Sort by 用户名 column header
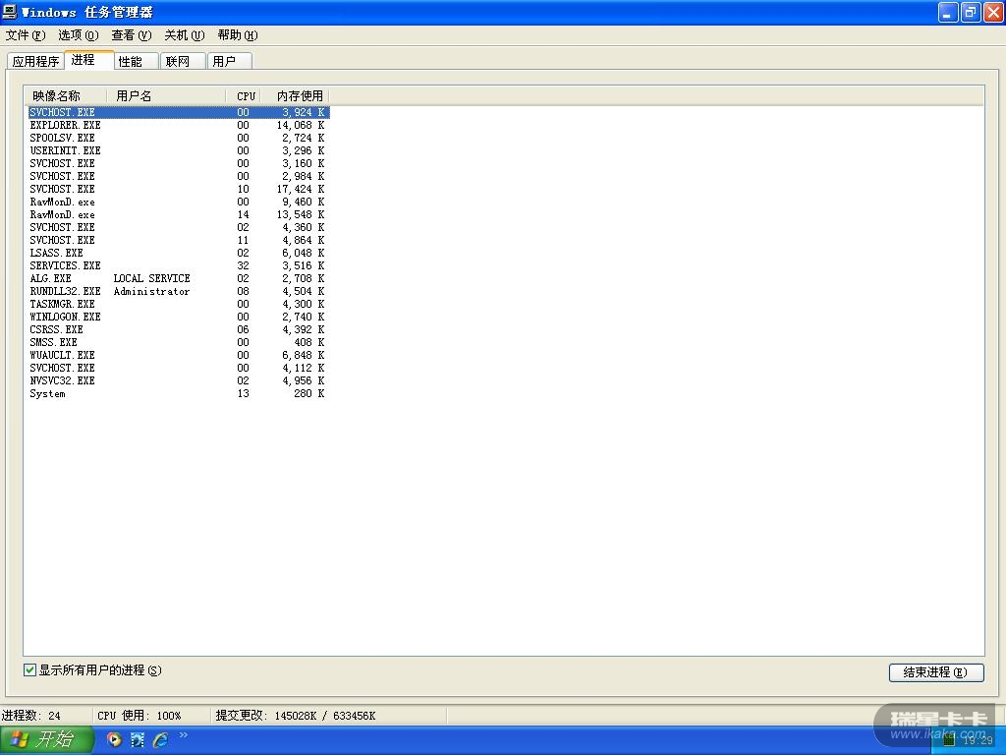 click(x=165, y=95)
